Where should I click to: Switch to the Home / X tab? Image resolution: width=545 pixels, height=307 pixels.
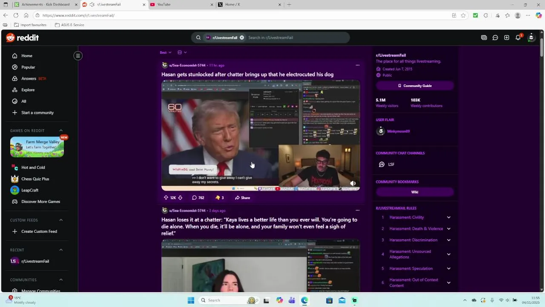250,5
